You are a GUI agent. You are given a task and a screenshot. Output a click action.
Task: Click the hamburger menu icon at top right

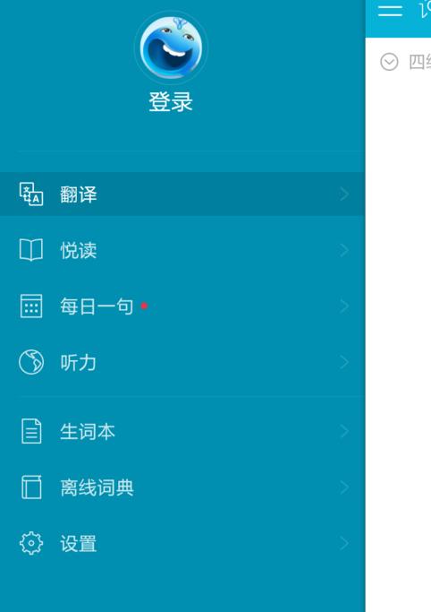(390, 11)
